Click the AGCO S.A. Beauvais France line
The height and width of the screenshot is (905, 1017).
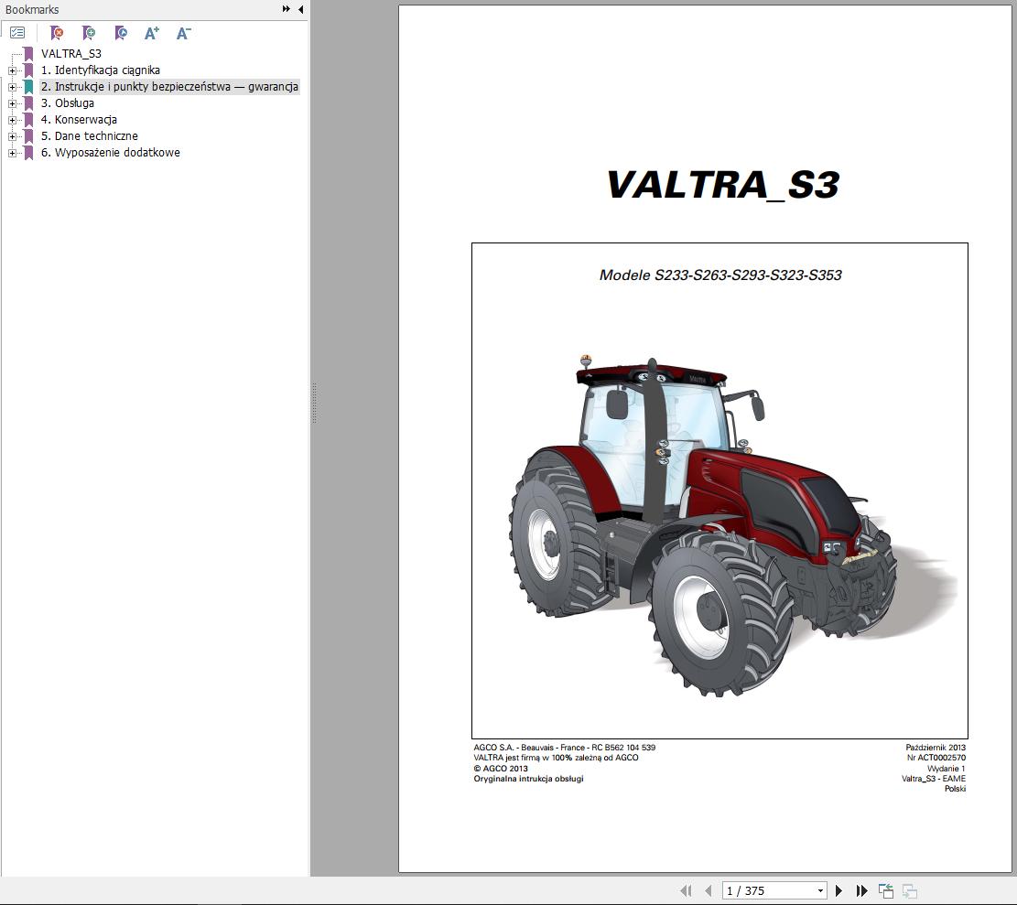click(564, 748)
